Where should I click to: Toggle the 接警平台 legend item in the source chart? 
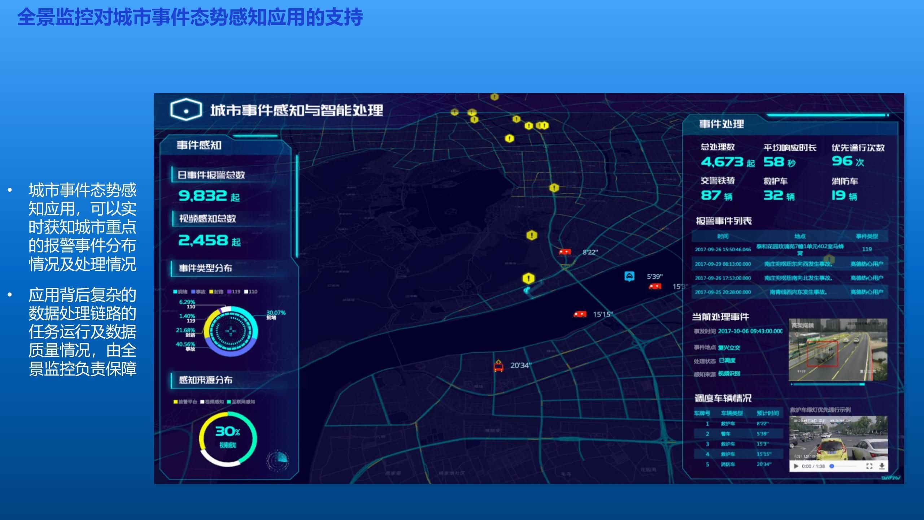coord(185,402)
